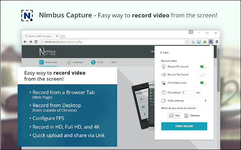241x150 pixels.
Task: Click the bookmark star icon in address bar
Action: [x=187, y=42]
